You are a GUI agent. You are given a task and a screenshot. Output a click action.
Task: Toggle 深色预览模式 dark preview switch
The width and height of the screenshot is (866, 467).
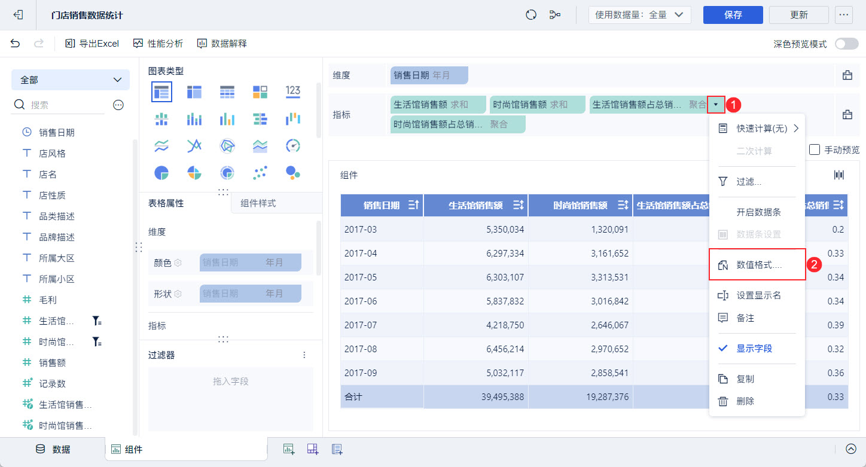pyautogui.click(x=846, y=44)
